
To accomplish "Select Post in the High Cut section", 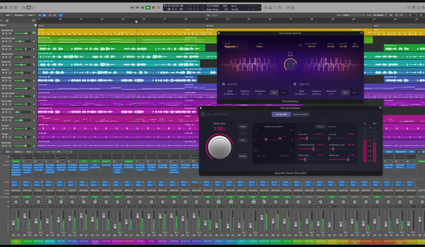I will coord(355,92).
